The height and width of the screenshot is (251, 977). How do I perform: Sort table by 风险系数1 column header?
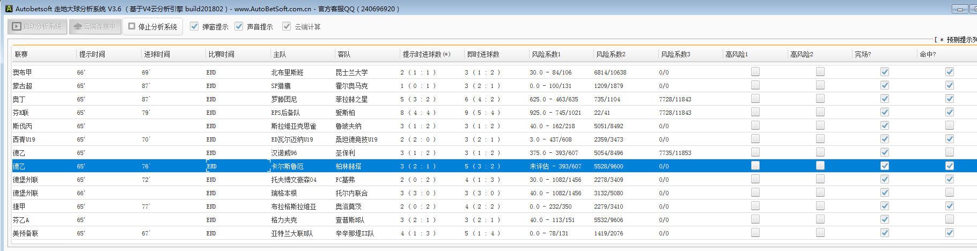click(x=546, y=54)
